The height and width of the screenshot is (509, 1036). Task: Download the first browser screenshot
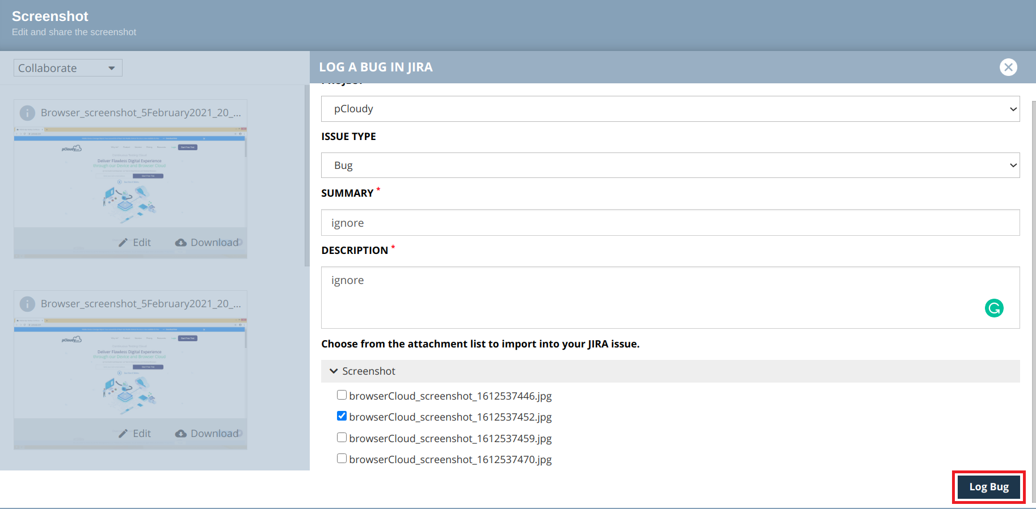tap(208, 243)
